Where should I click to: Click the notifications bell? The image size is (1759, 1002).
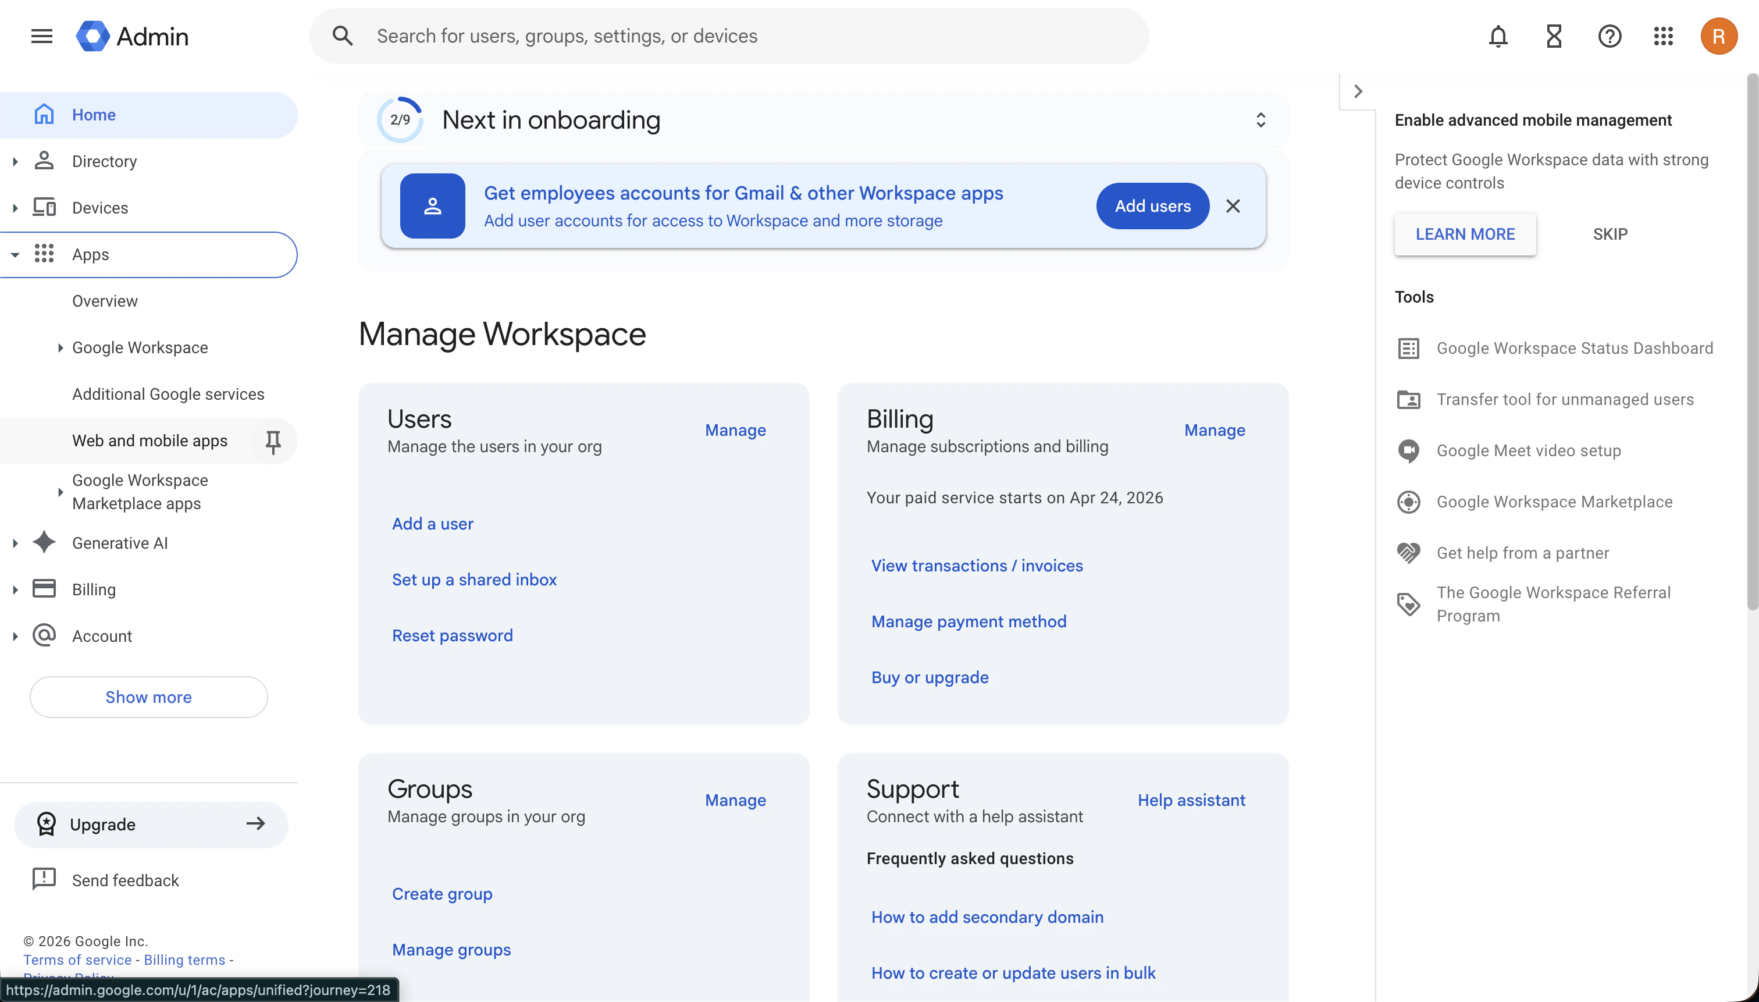[1498, 36]
